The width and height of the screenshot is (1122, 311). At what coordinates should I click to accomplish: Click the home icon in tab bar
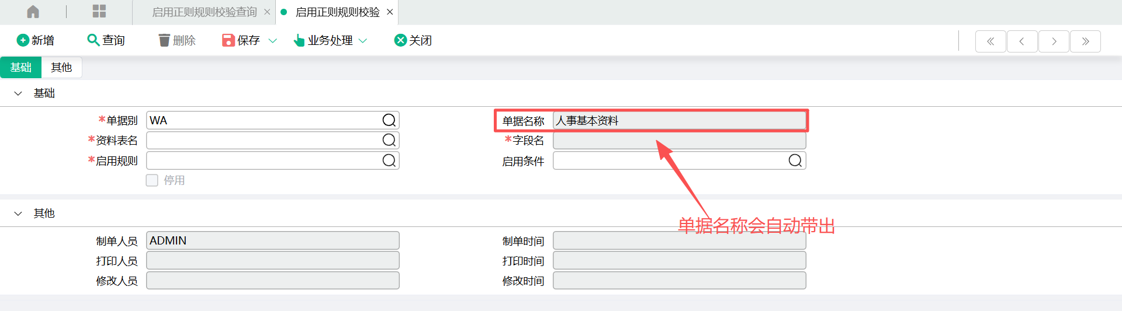coord(33,12)
